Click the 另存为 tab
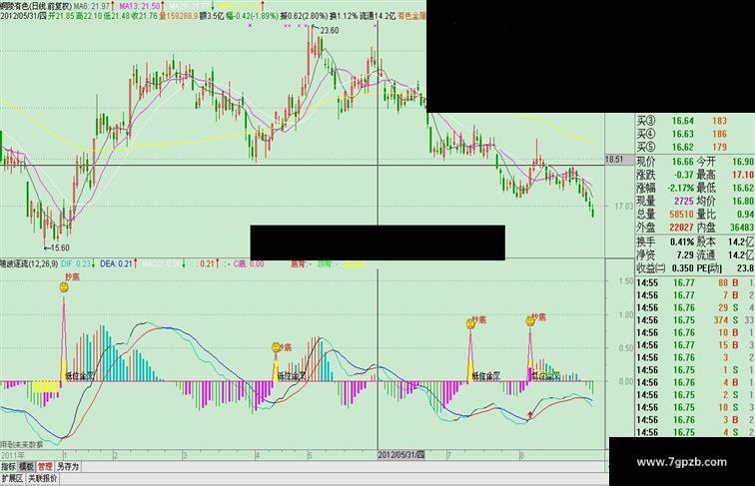Image resolution: width=755 pixels, height=486 pixels. [68, 467]
